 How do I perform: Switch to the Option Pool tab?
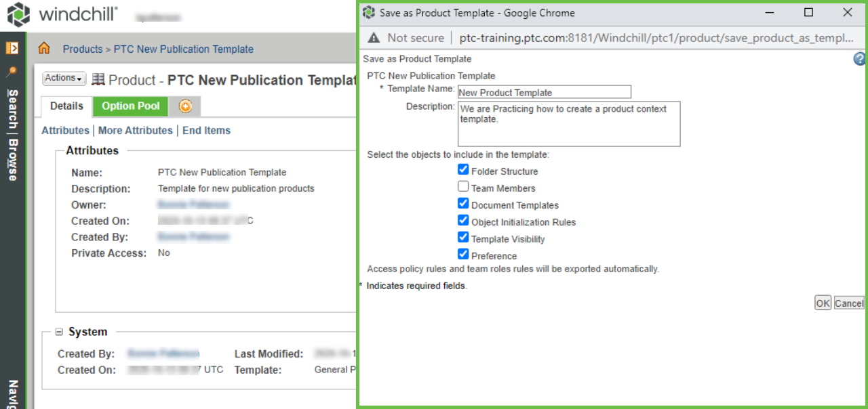pyautogui.click(x=131, y=106)
